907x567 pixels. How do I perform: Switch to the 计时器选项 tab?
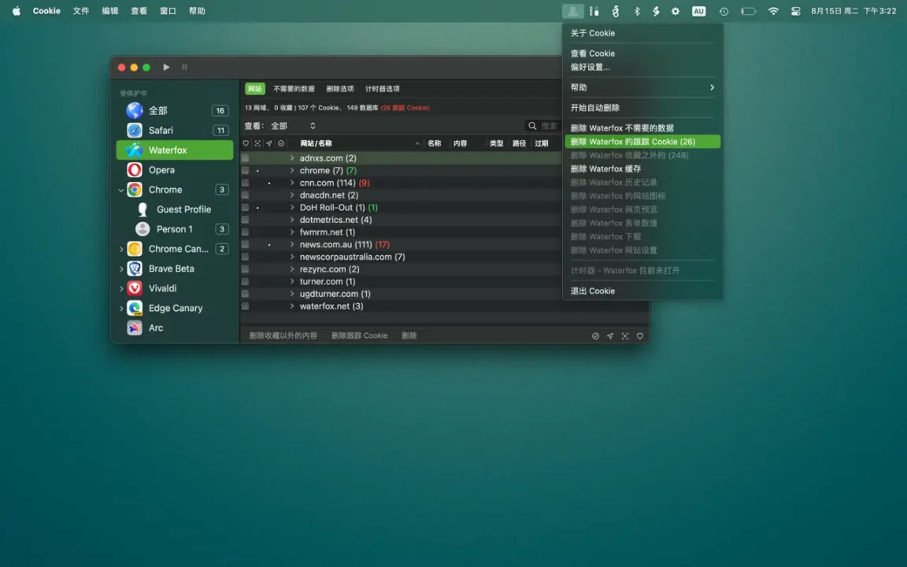pyautogui.click(x=383, y=88)
